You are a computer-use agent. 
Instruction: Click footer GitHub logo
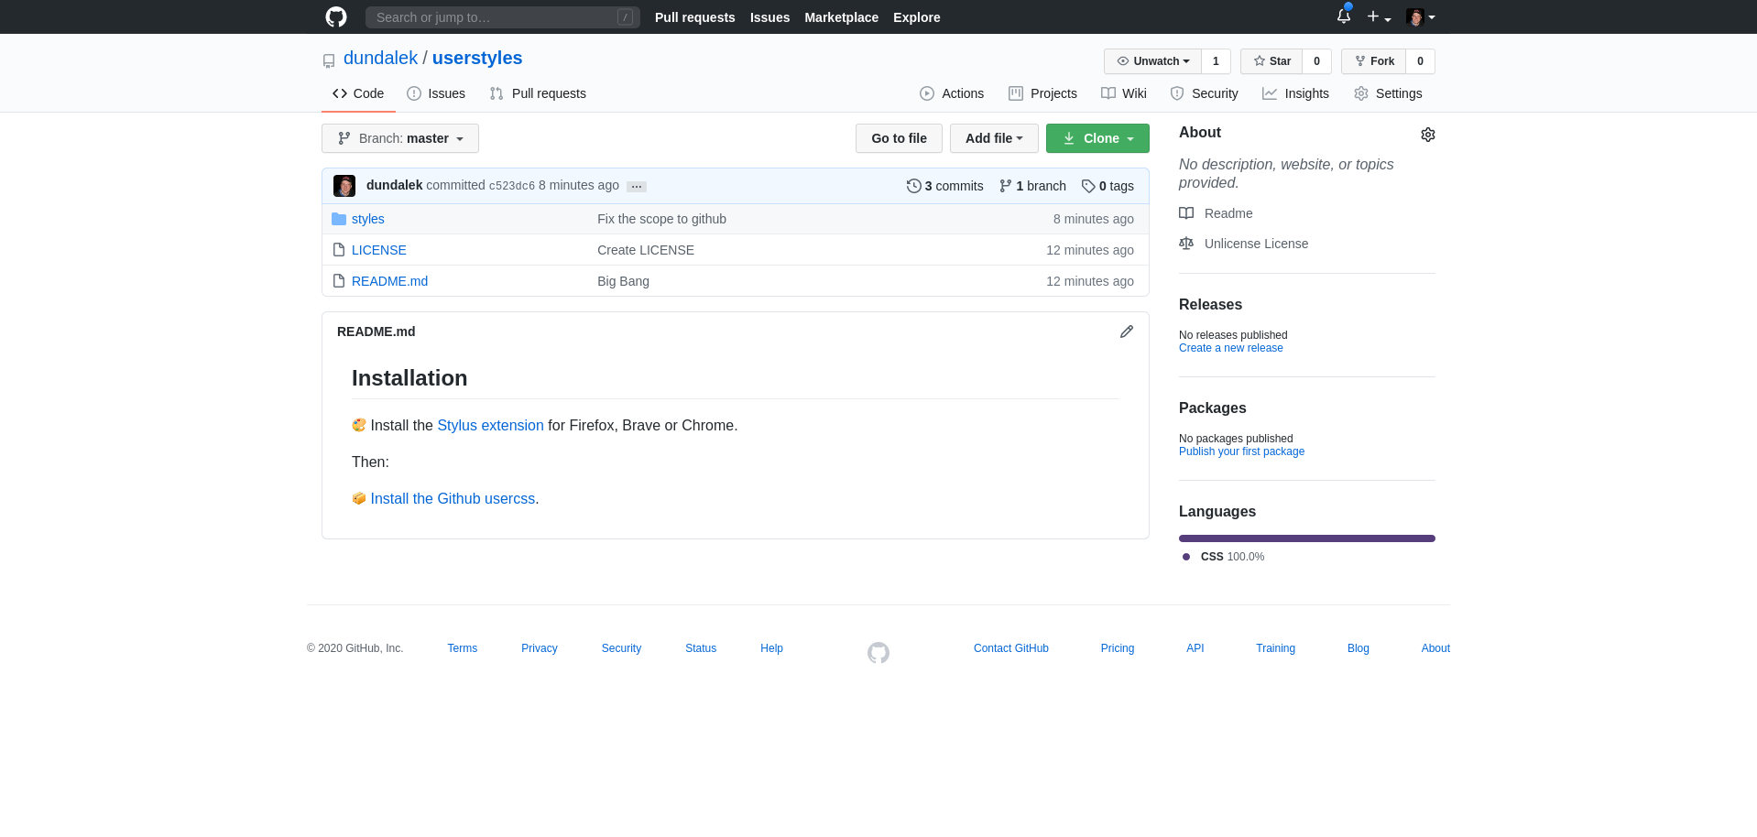[x=878, y=653]
